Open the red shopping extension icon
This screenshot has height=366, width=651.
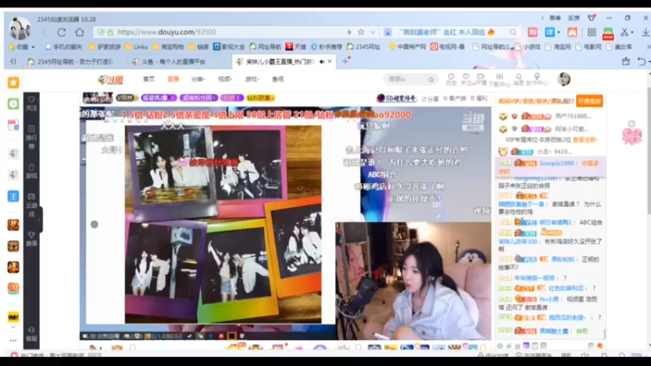tap(533, 32)
